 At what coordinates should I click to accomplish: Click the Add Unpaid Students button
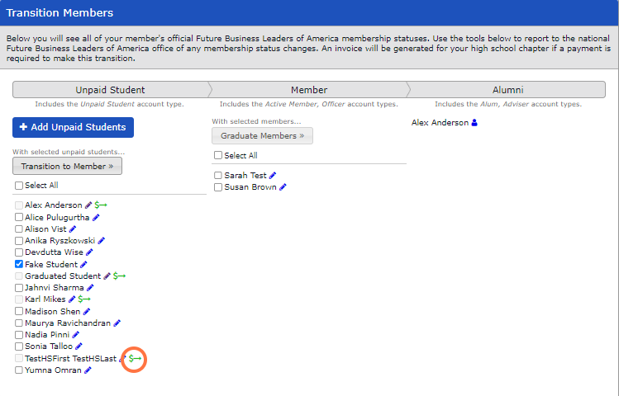[73, 127]
